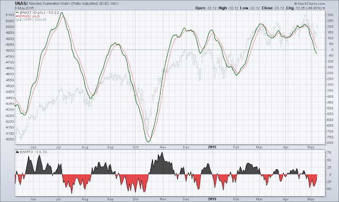Click the Jul label under the $NAMO panel
This screenshot has width=339, height=202.
(x=58, y=199)
